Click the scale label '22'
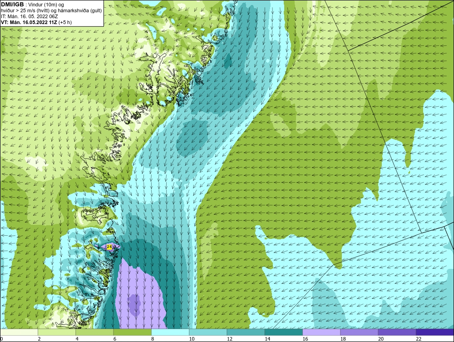This screenshot has height=342, width=454. [419, 339]
